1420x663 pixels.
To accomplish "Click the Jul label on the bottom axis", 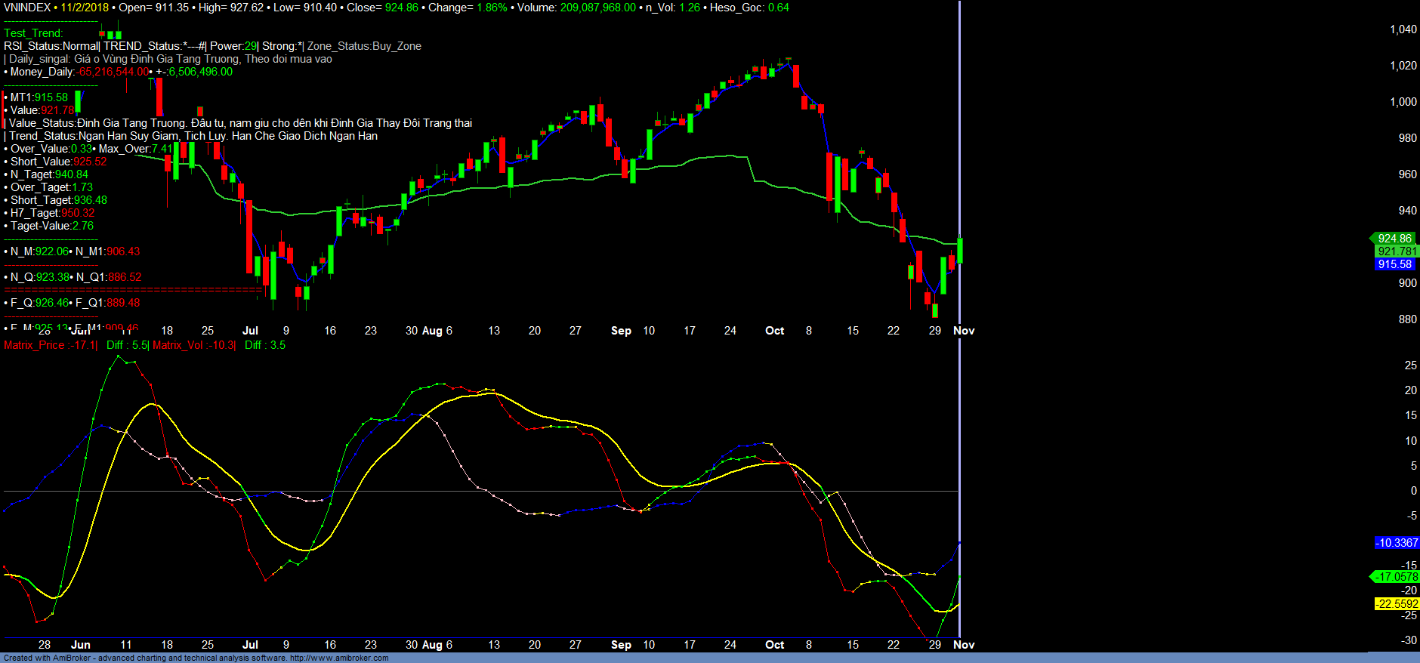I will [250, 645].
